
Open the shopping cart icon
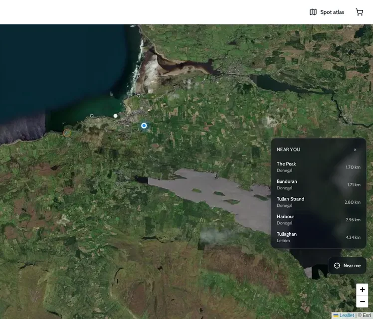coord(360,12)
